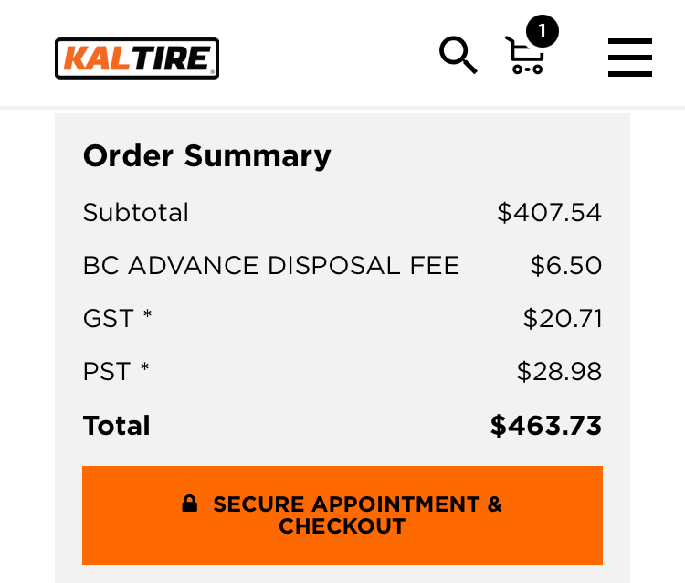This screenshot has width=685, height=583.
Task: Click the $28.98 PST amount
Action: pos(559,372)
